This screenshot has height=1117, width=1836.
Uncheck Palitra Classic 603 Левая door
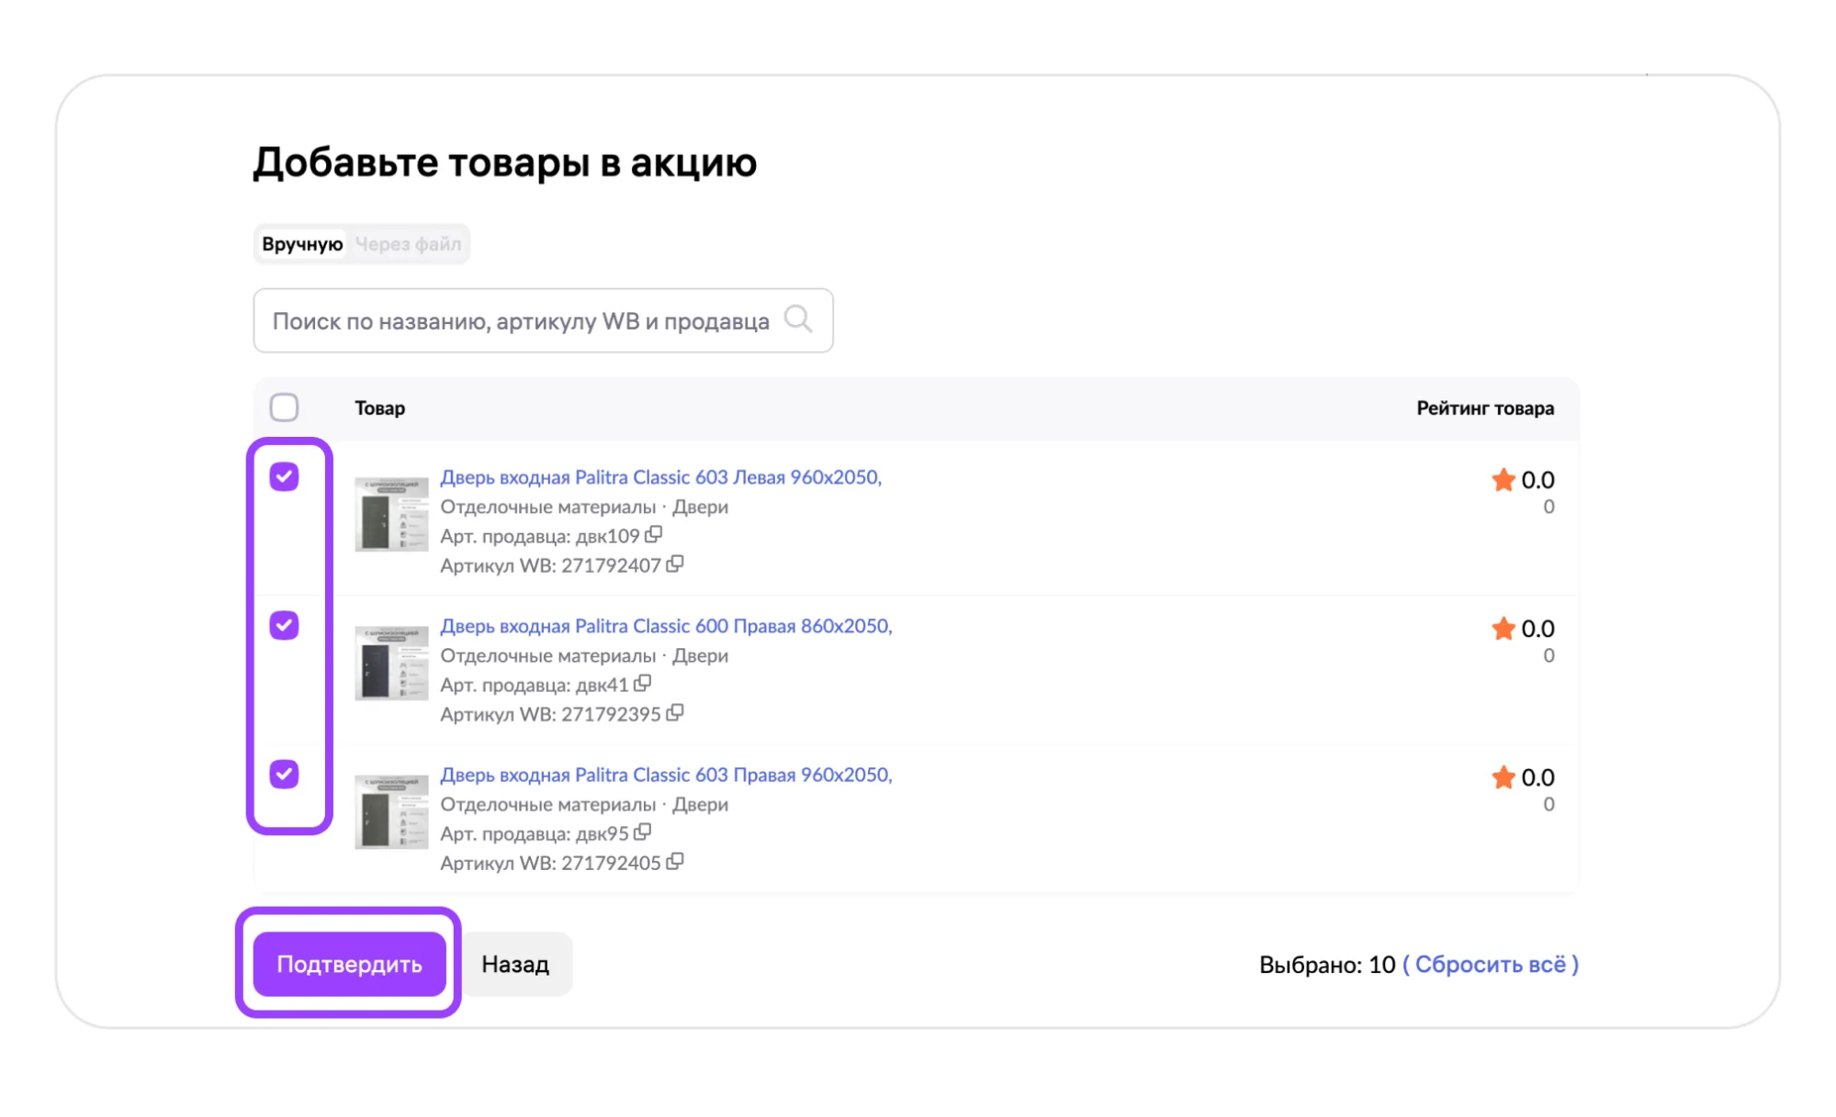284,476
